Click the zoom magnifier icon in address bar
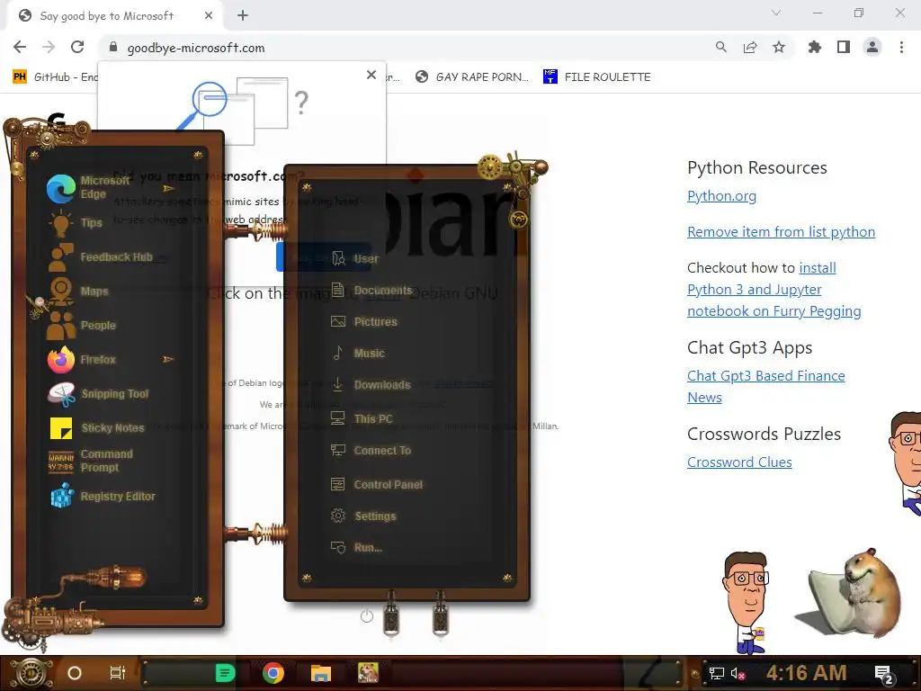The height and width of the screenshot is (691, 921). [x=720, y=47]
